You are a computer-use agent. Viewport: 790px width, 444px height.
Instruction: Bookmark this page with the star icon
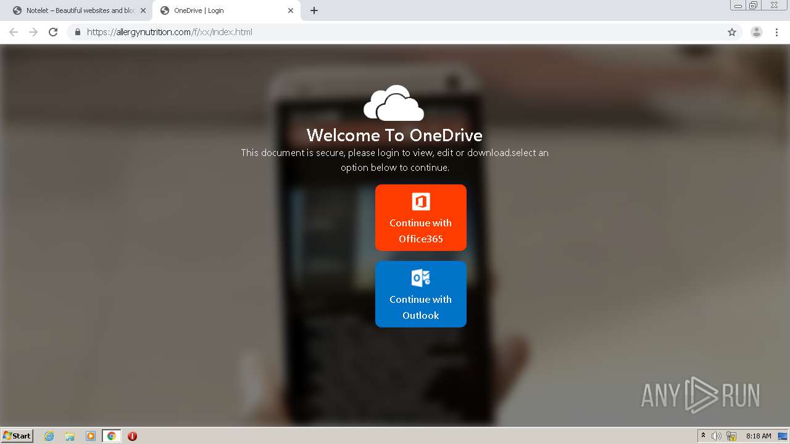point(732,32)
